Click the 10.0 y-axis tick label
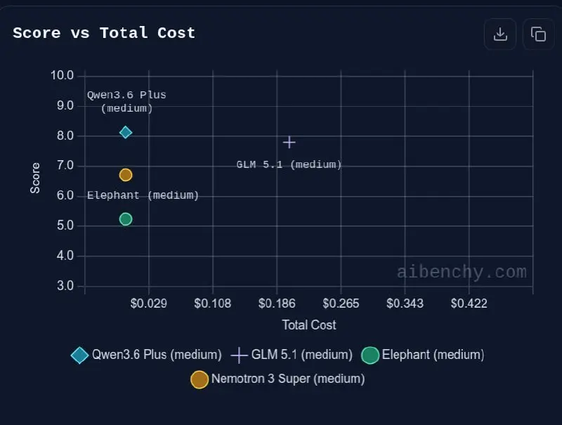 click(62, 75)
